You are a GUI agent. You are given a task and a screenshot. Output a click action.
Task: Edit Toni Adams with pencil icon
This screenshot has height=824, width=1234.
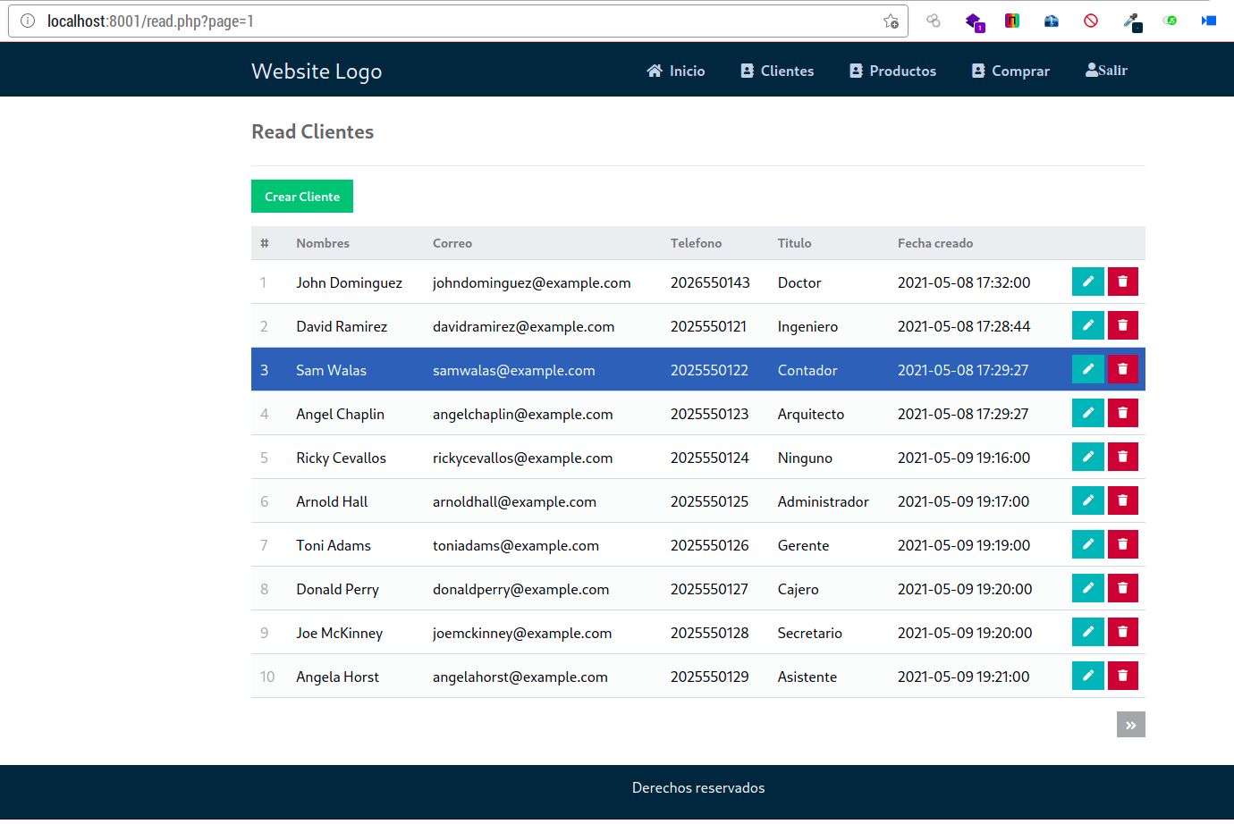click(x=1087, y=544)
